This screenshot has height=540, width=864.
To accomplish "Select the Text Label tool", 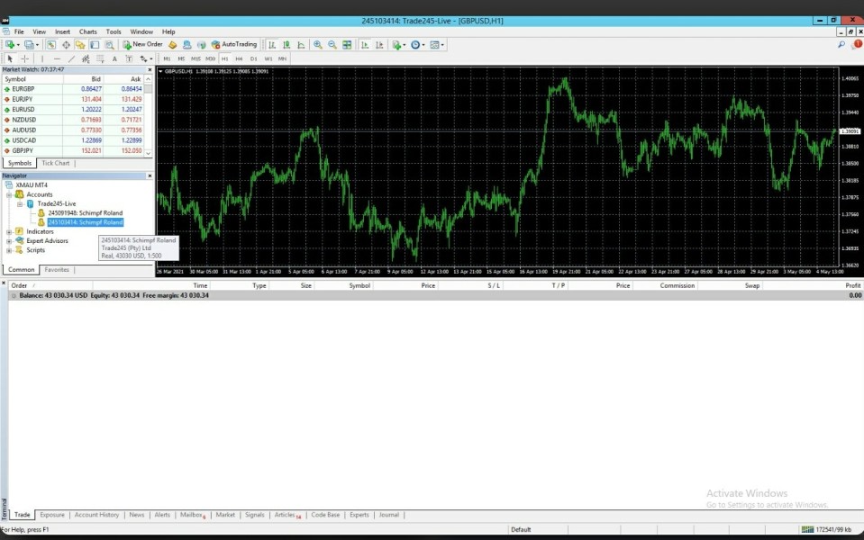I will pyautogui.click(x=129, y=58).
